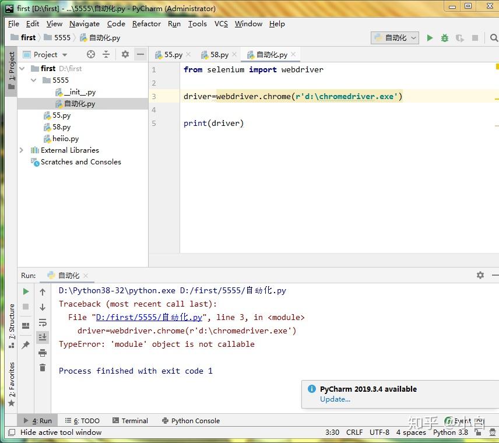Change UTF-8 file encoding in status bar
This screenshot has height=443, width=499.
pos(379,432)
